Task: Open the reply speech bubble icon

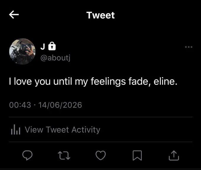Action: 27,155
